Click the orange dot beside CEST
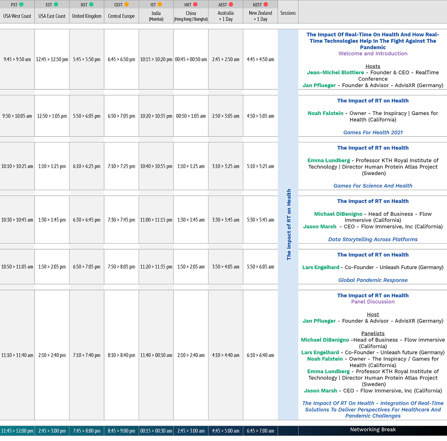The image size is (447, 441). (126, 4)
